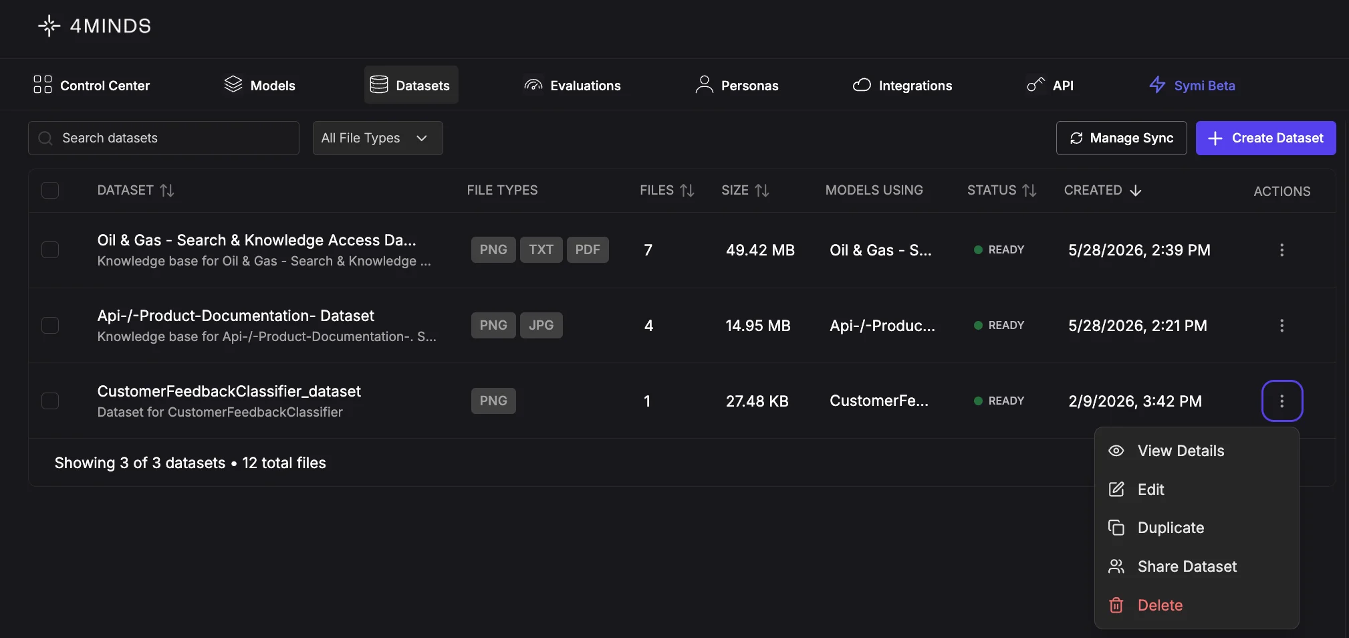Sort by the FILES column arrows

pos(687,191)
